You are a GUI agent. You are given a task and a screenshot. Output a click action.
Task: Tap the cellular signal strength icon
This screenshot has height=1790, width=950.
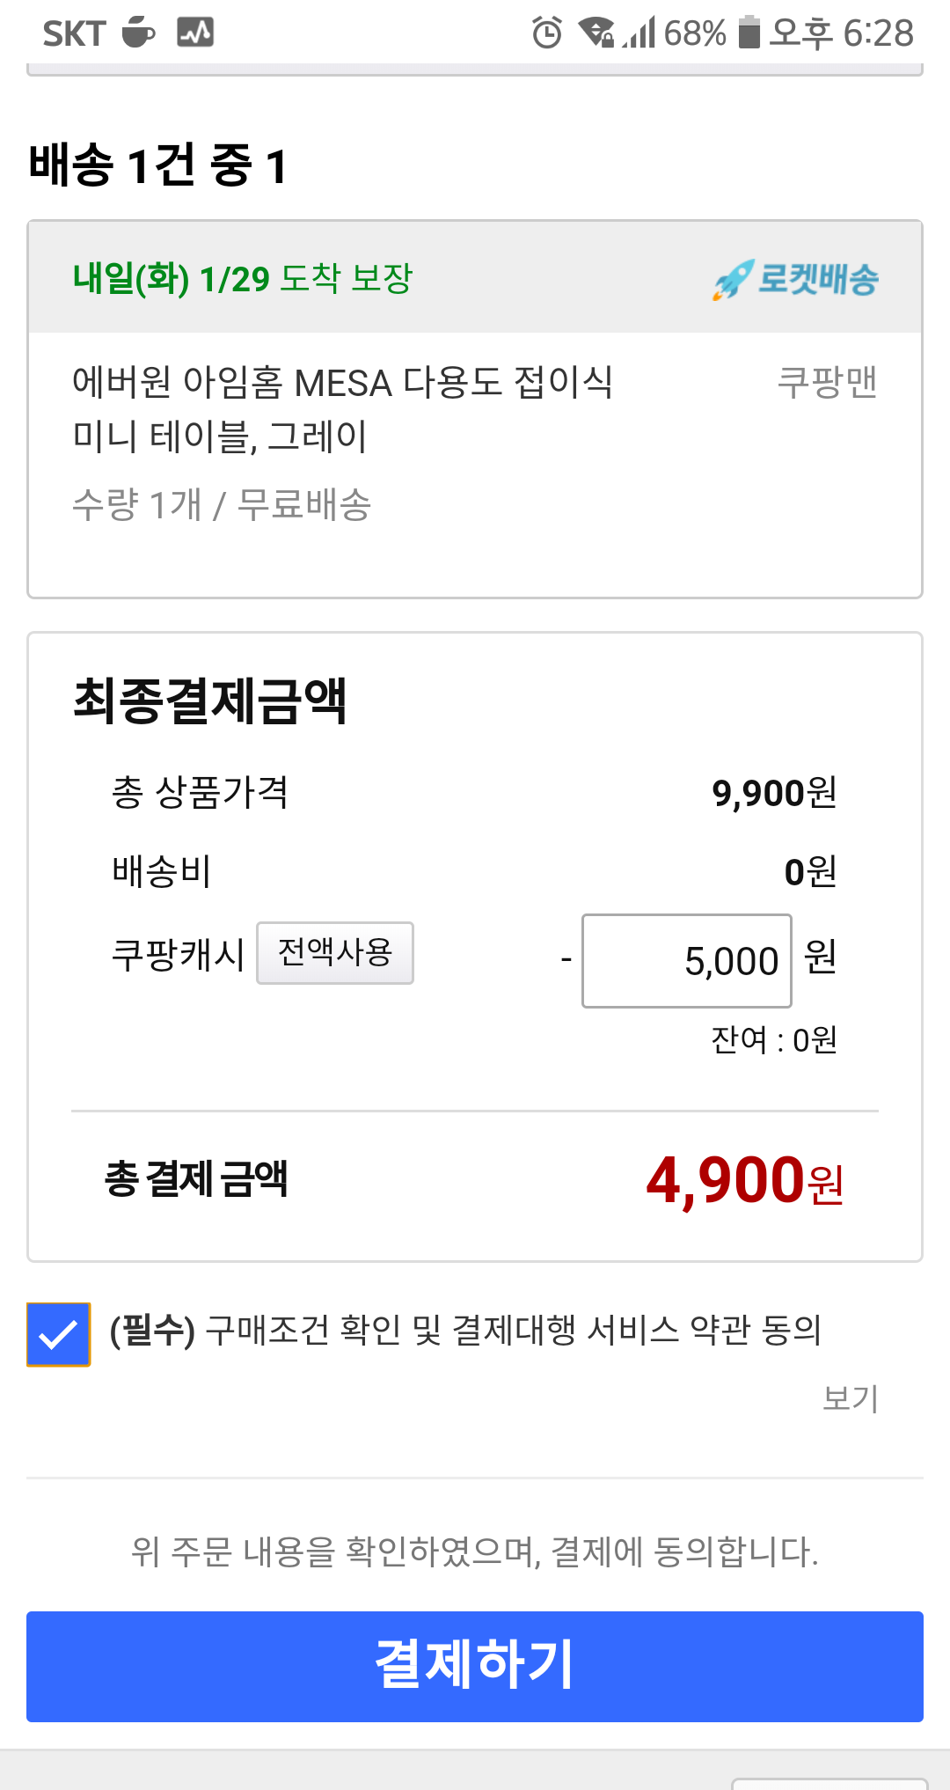[x=640, y=33]
